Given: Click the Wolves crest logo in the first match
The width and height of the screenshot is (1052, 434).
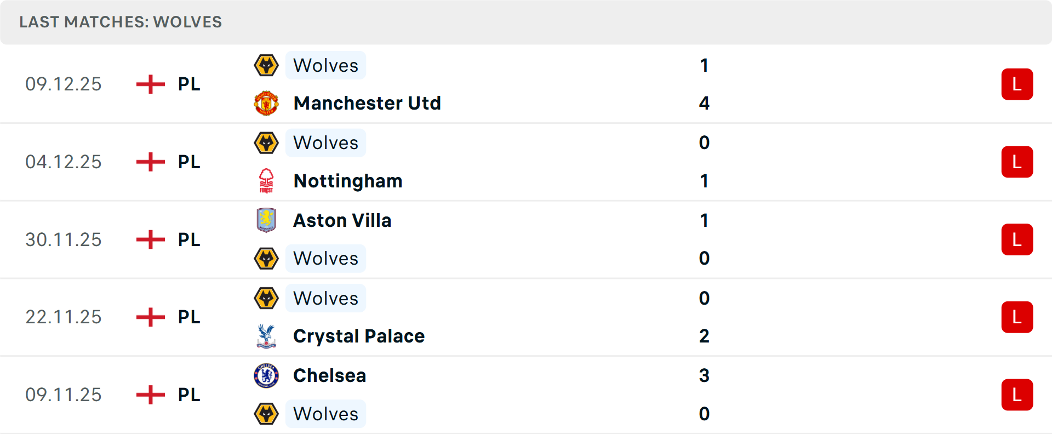Looking at the screenshot, I should tap(266, 65).
